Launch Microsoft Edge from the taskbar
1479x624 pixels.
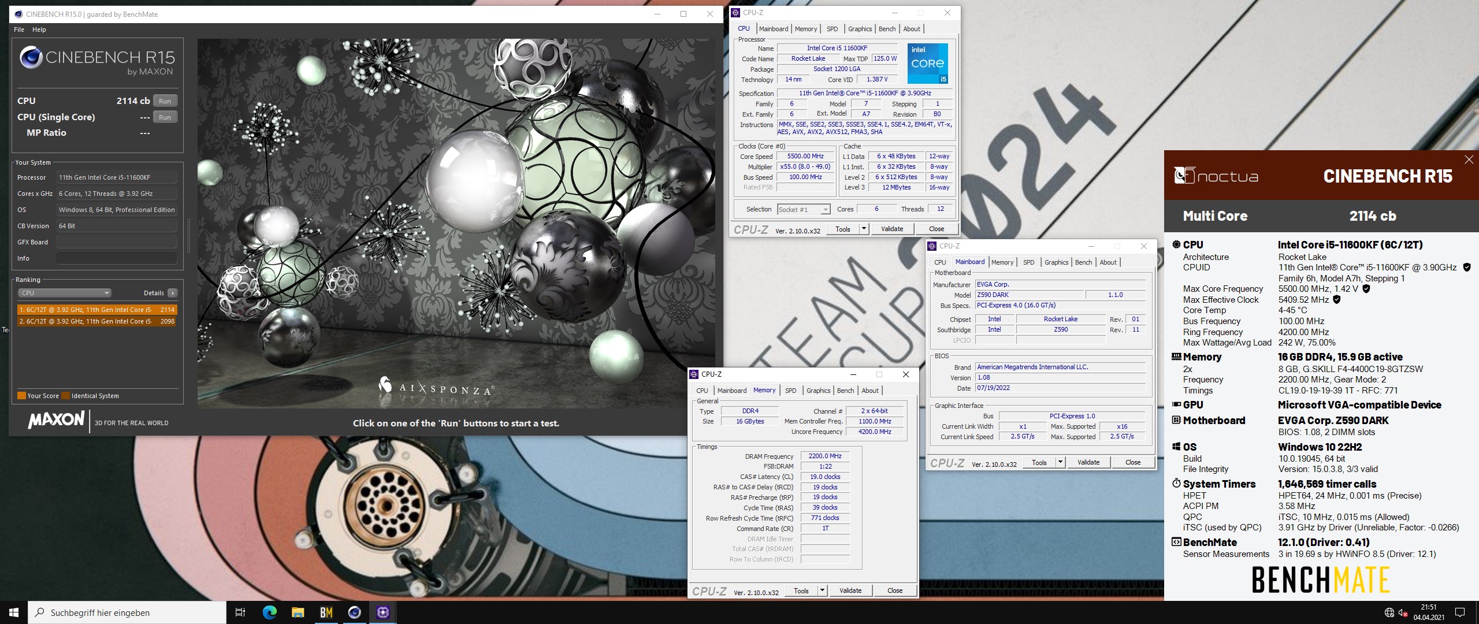269,612
